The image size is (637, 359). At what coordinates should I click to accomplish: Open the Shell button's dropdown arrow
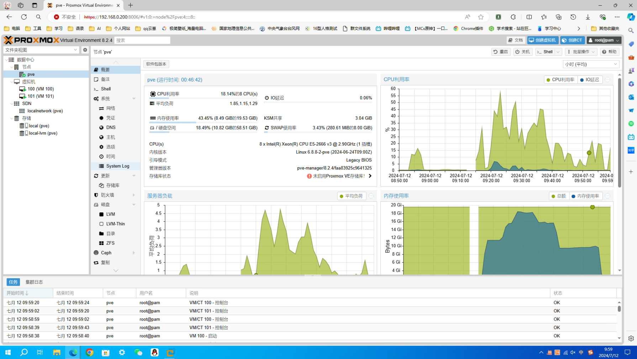[558, 52]
